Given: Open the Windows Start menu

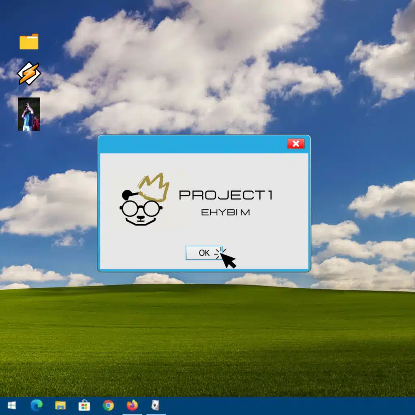Looking at the screenshot, I should click(x=11, y=405).
